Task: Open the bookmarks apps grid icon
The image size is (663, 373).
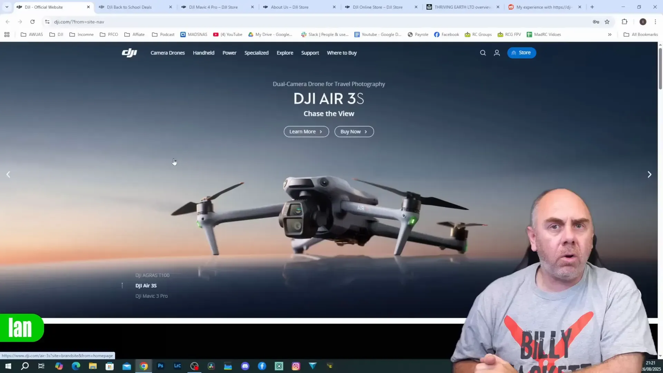Action: pos(7,35)
